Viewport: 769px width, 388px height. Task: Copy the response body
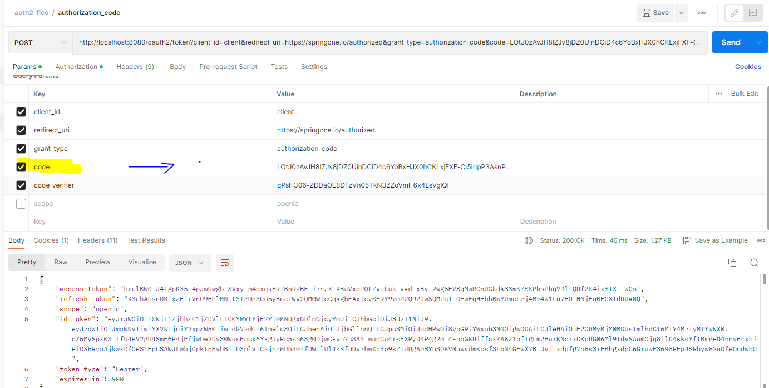[x=732, y=262]
